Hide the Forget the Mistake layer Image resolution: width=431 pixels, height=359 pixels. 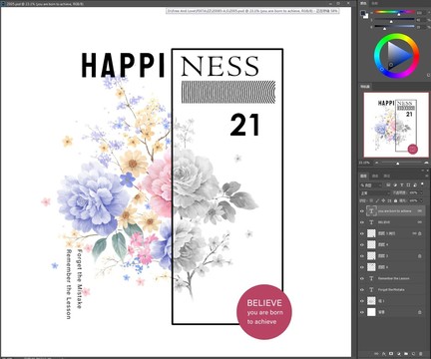[362, 289]
